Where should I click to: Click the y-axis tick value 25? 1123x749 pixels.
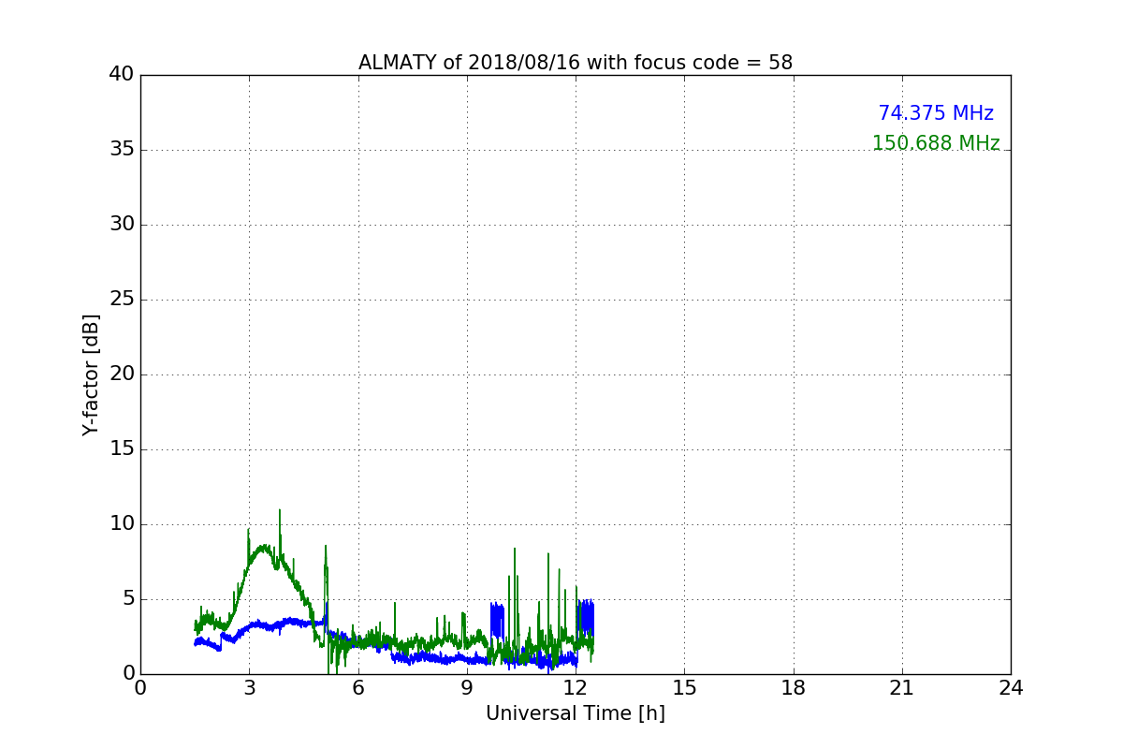pyautogui.click(x=122, y=300)
